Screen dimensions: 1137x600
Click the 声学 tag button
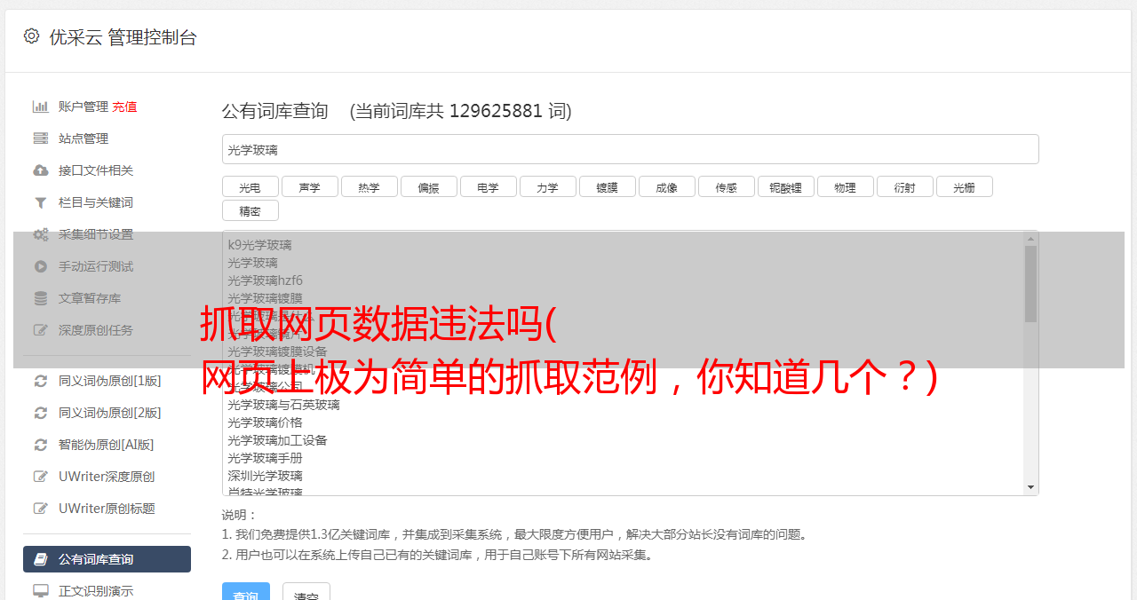(x=310, y=186)
